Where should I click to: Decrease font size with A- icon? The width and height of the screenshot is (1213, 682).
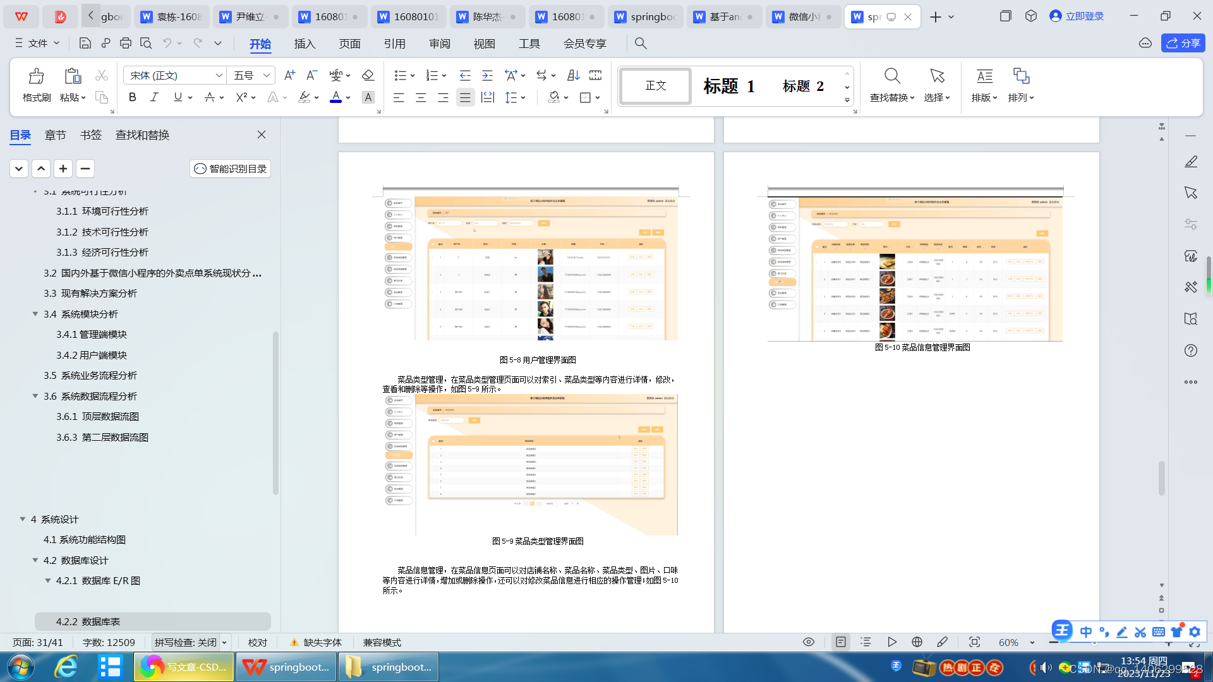point(311,75)
